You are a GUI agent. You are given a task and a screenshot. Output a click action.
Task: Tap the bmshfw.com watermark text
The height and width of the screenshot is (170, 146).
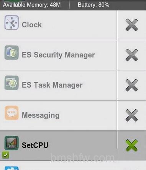tap(82, 158)
